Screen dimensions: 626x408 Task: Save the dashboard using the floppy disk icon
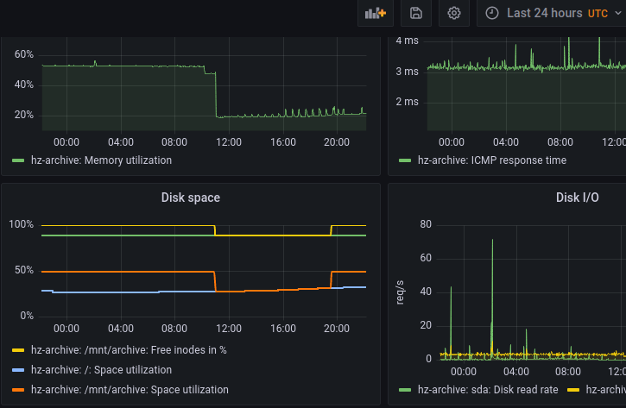coord(415,13)
